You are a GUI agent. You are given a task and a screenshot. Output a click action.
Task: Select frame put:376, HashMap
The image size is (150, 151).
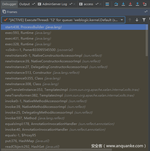click(x=73, y=141)
